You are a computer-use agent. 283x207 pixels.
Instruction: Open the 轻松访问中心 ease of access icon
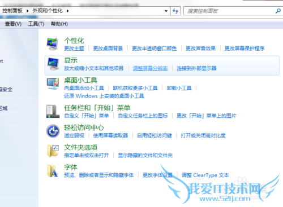[53, 131]
